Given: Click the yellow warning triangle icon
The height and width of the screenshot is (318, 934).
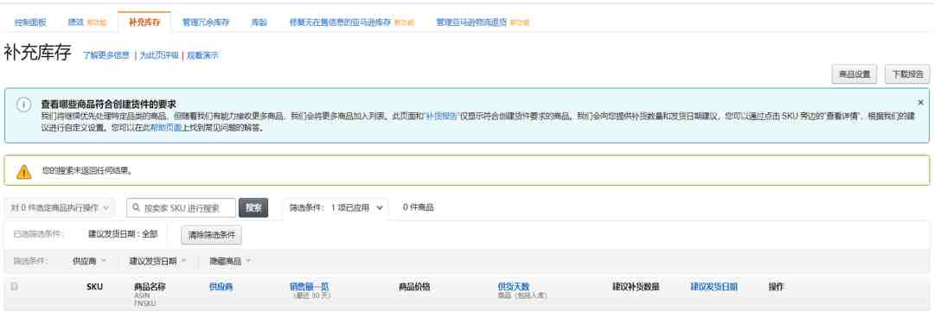Looking at the screenshot, I should [24, 172].
